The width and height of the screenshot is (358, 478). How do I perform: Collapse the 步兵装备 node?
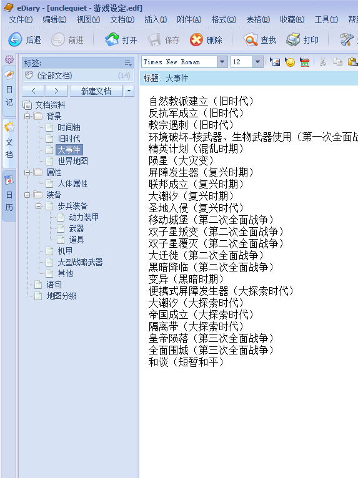coord(39,206)
